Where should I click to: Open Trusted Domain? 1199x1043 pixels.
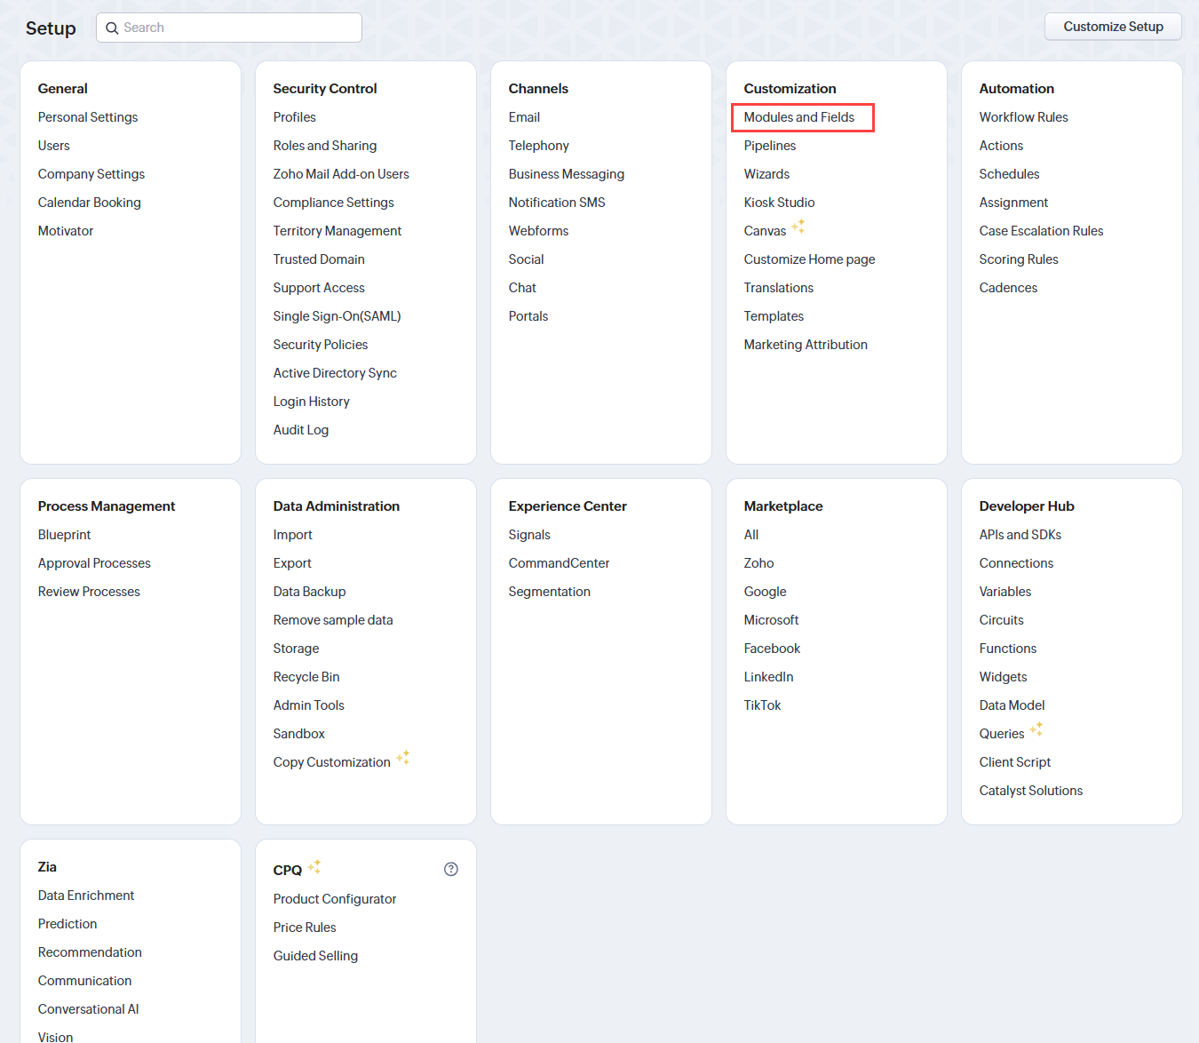click(319, 259)
